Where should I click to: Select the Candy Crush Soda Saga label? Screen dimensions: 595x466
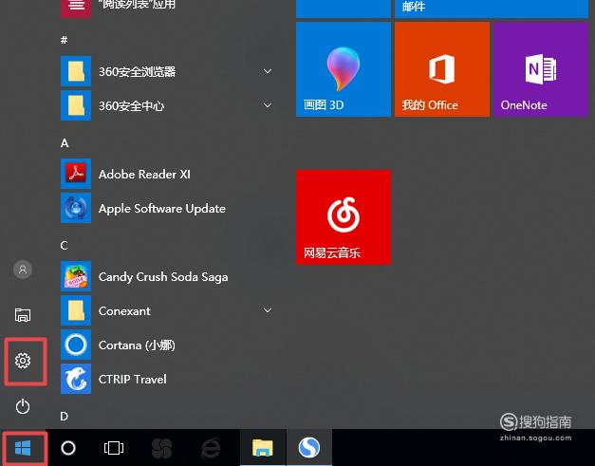[x=163, y=277]
